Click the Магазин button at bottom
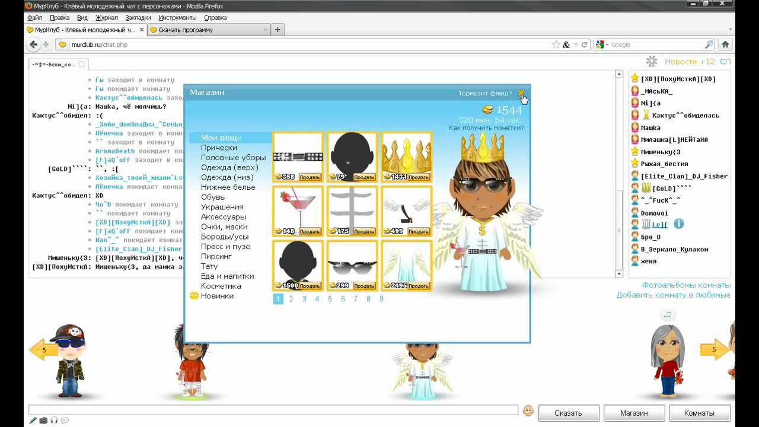Screen dimensions: 759x427 tap(634, 413)
